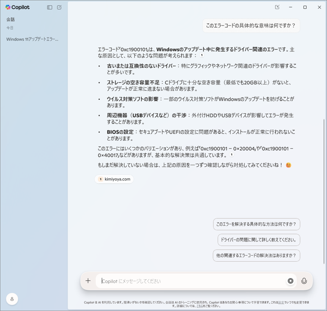Click the chat's vertical scrollbar
327x311 pixels.
pos(324,190)
